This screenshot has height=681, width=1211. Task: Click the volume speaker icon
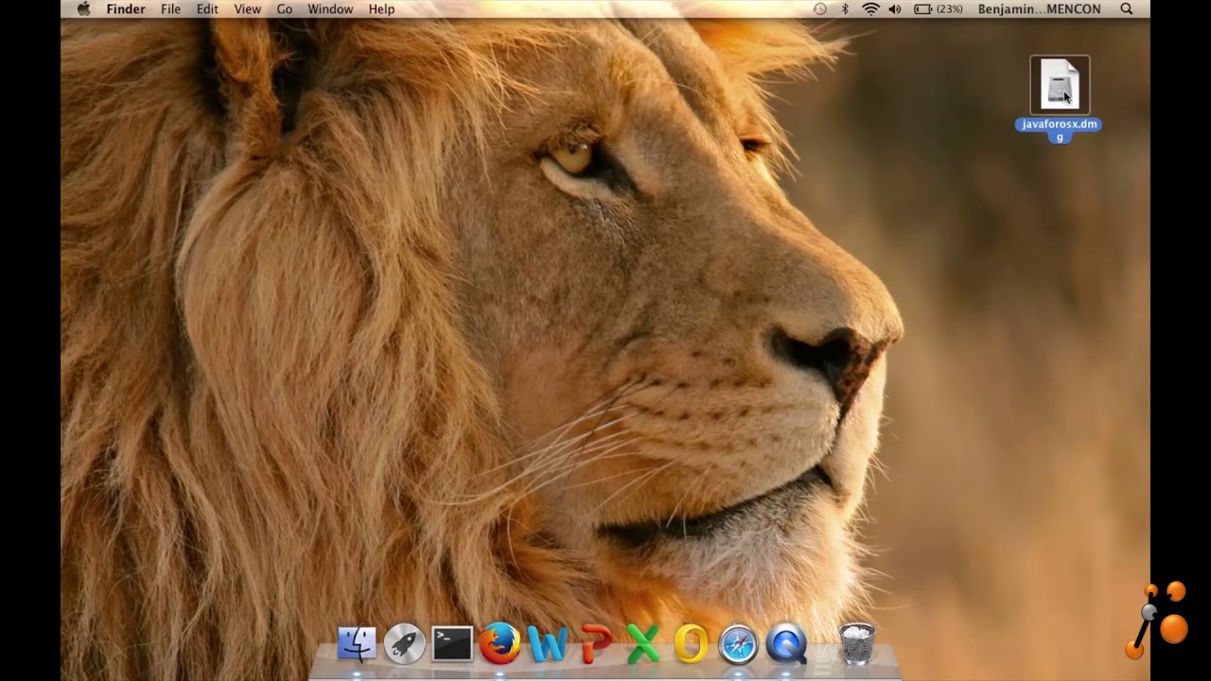895,9
